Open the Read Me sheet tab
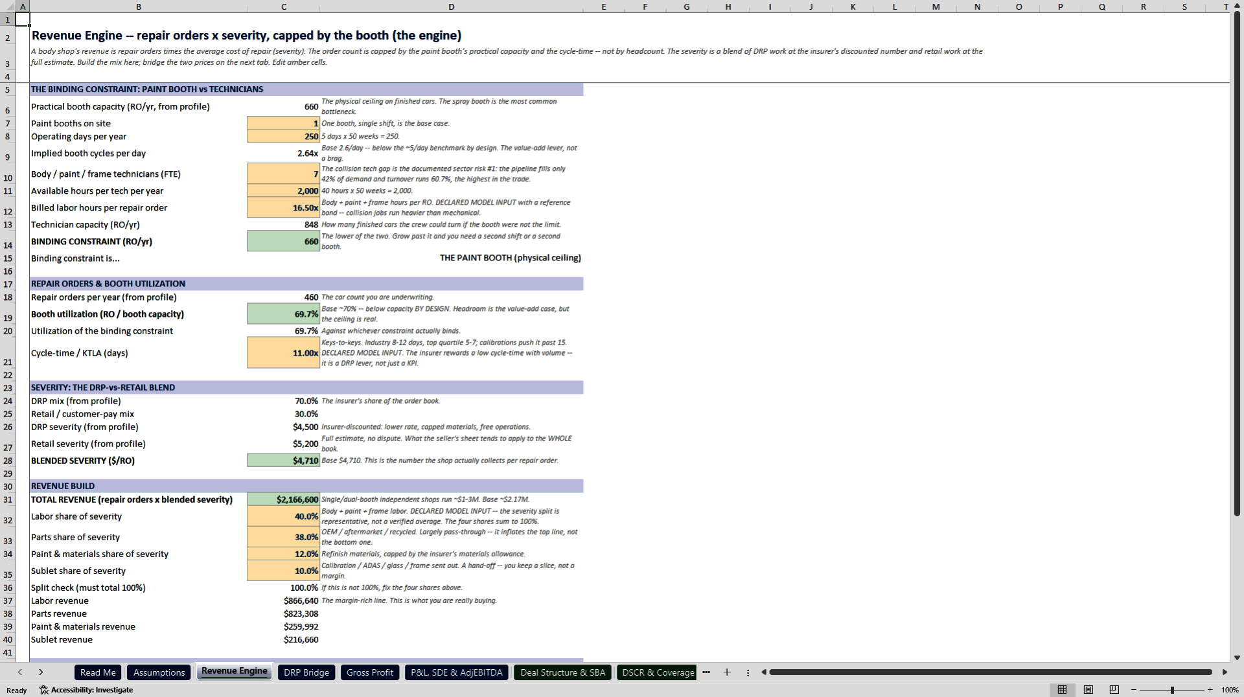The height and width of the screenshot is (697, 1244). pos(98,672)
